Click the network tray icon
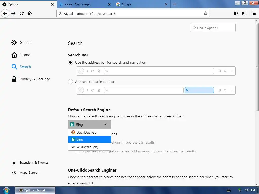Image resolution: width=259 pixels, height=194 pixels. tap(240, 190)
